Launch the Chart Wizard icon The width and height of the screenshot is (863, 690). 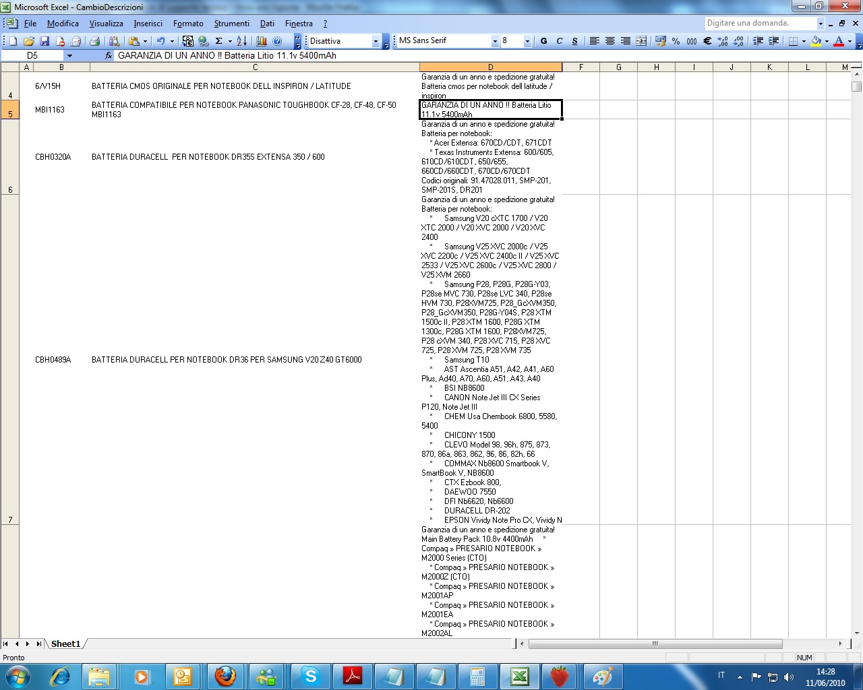261,41
